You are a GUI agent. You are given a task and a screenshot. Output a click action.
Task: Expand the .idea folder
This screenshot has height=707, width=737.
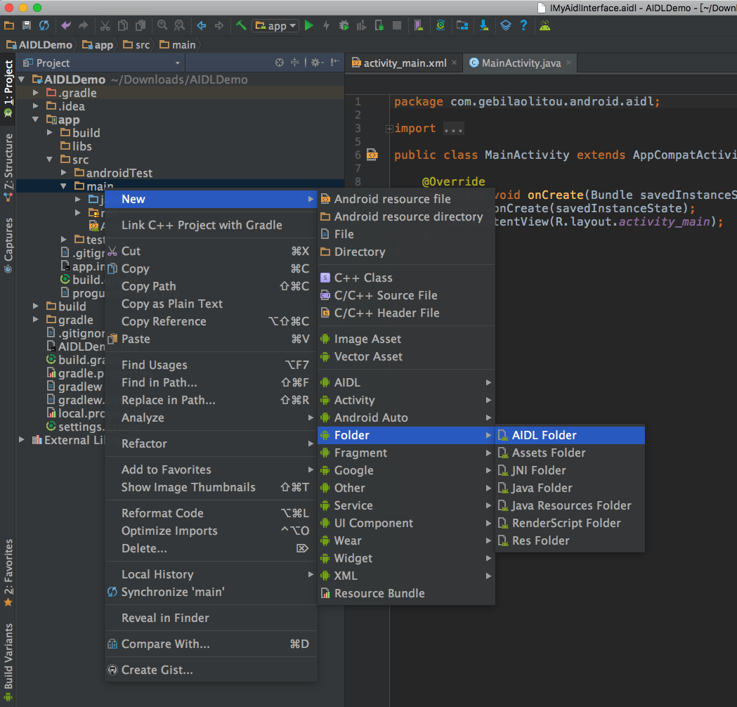click(36, 106)
